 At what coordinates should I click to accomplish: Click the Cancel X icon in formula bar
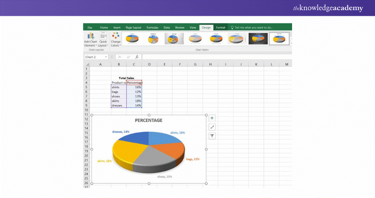click(x=120, y=57)
